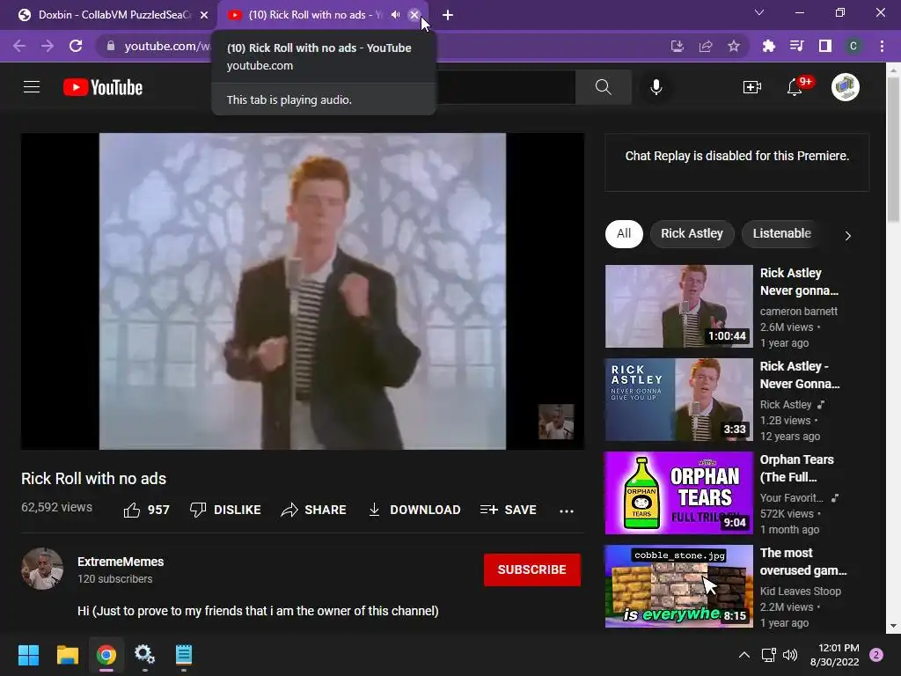The width and height of the screenshot is (901, 676).
Task: Click the channel watermark in video player
Action: (556, 422)
